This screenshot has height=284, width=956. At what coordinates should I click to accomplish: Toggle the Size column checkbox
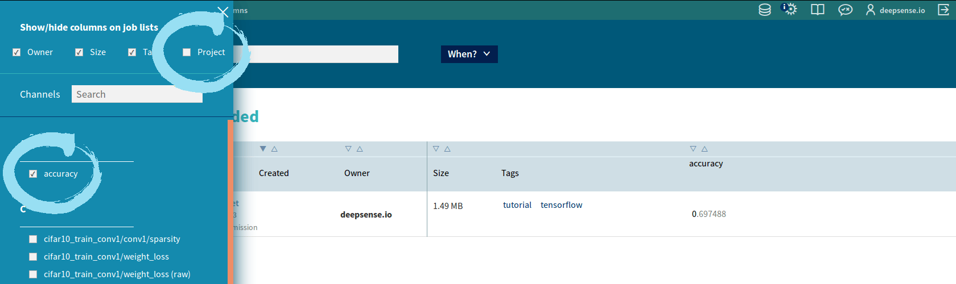(79, 52)
